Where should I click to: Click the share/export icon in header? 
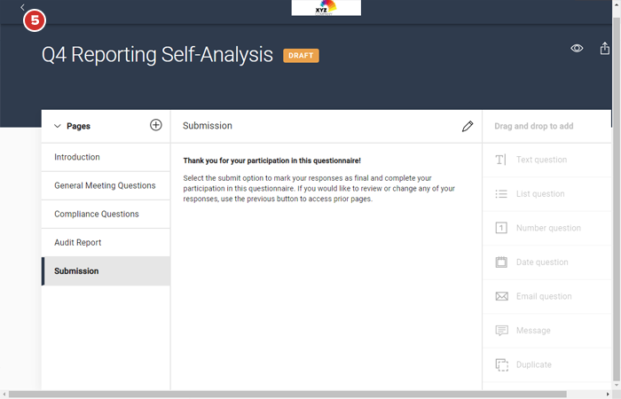tap(605, 49)
